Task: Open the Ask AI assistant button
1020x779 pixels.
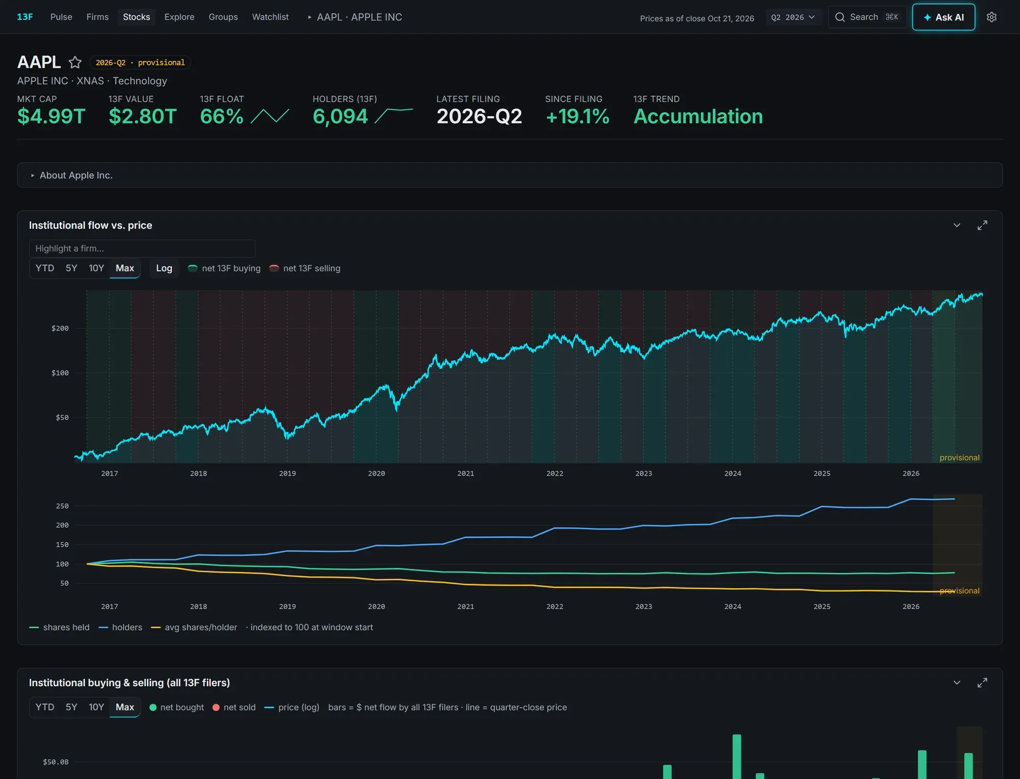Action: (943, 17)
